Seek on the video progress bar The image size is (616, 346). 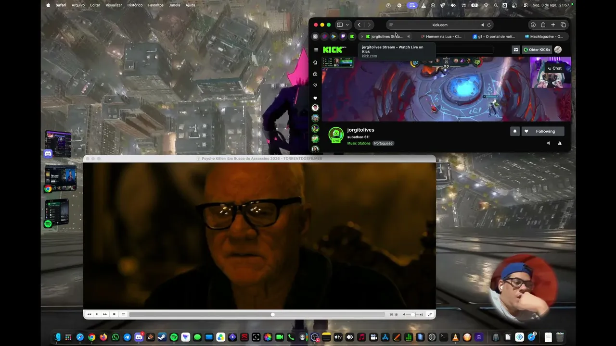[257, 314]
